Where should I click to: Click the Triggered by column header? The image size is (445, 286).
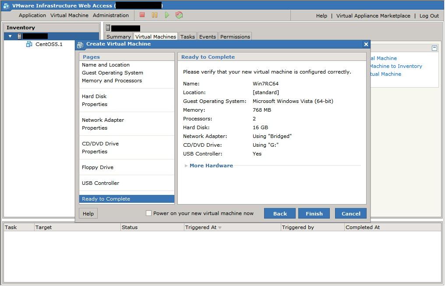coord(312,227)
